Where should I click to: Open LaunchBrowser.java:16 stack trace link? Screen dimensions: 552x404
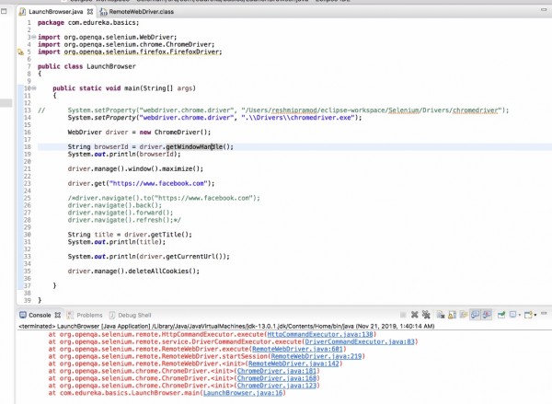(243, 393)
